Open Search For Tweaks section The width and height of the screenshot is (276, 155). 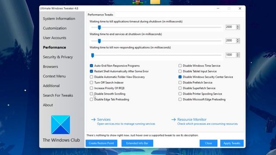[58, 95]
